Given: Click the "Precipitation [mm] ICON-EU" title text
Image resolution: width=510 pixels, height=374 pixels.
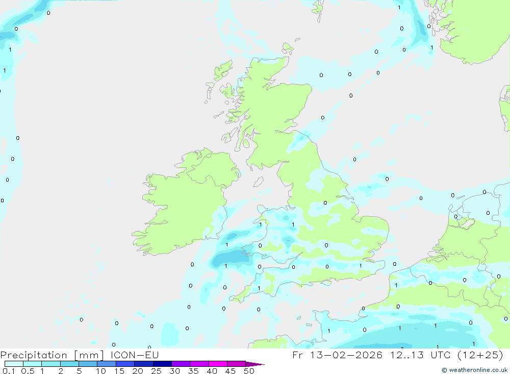Looking at the screenshot, I should tap(80, 355).
